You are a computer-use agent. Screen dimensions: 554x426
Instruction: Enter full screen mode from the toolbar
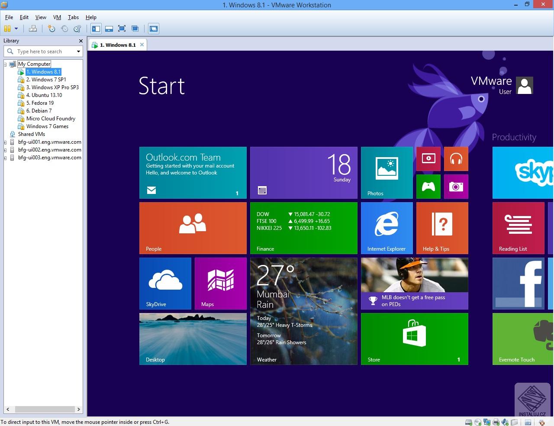122,29
